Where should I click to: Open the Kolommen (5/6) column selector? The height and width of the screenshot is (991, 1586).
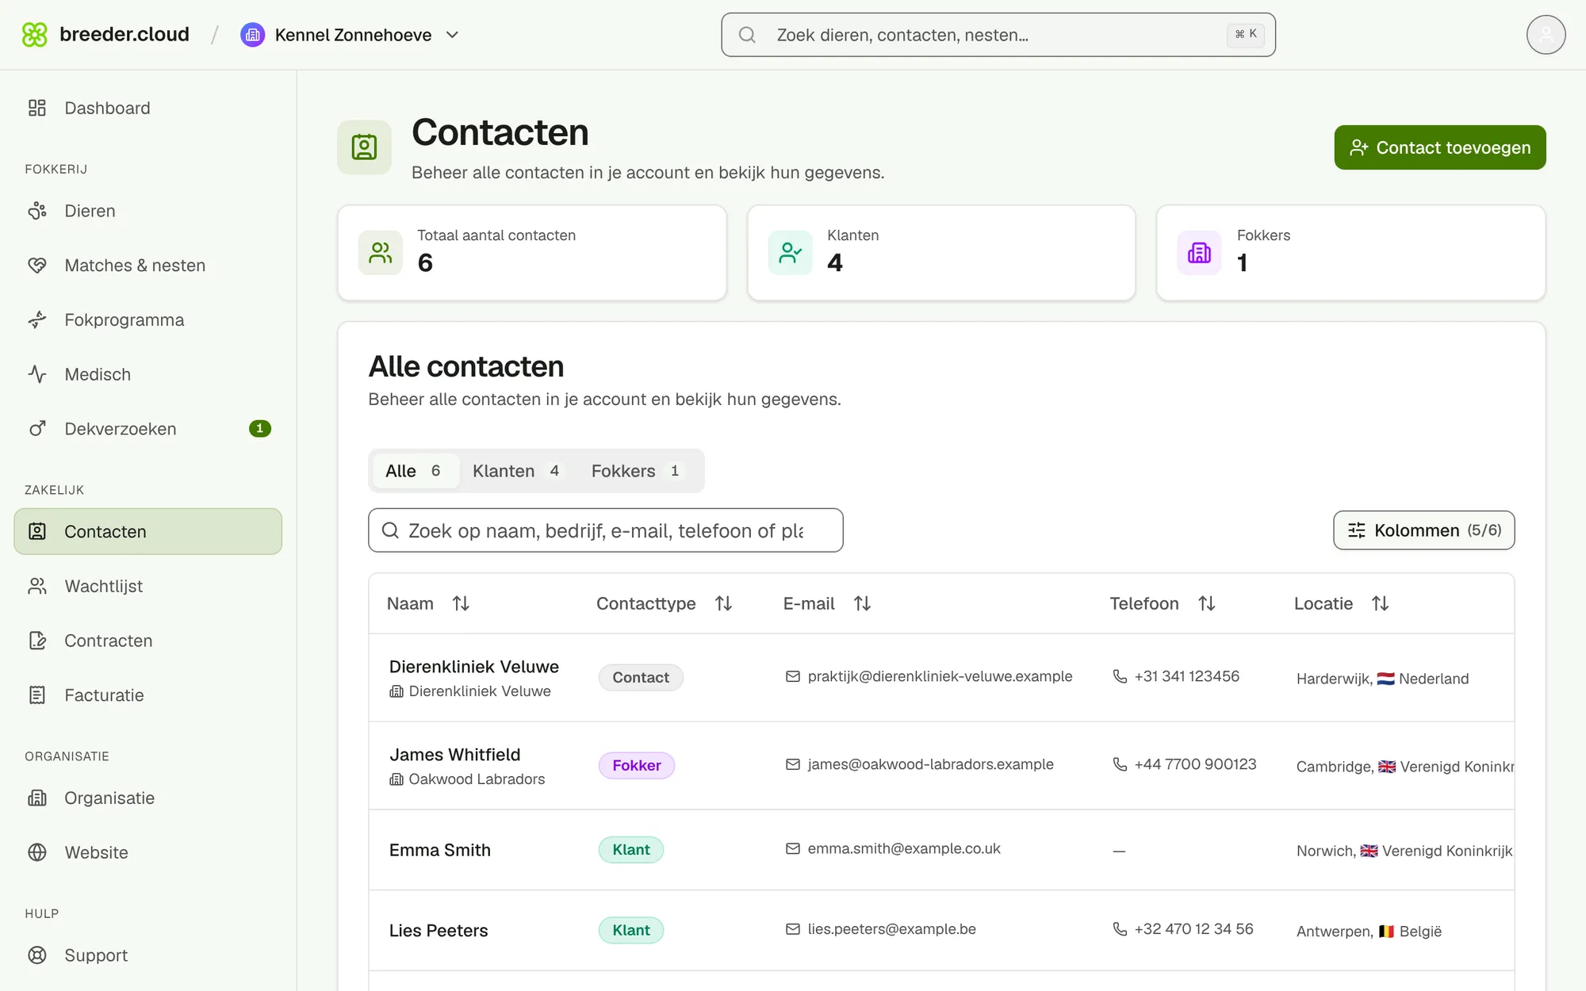click(x=1423, y=530)
